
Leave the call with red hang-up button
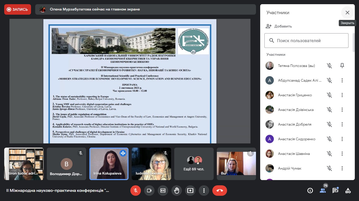[x=220, y=191]
